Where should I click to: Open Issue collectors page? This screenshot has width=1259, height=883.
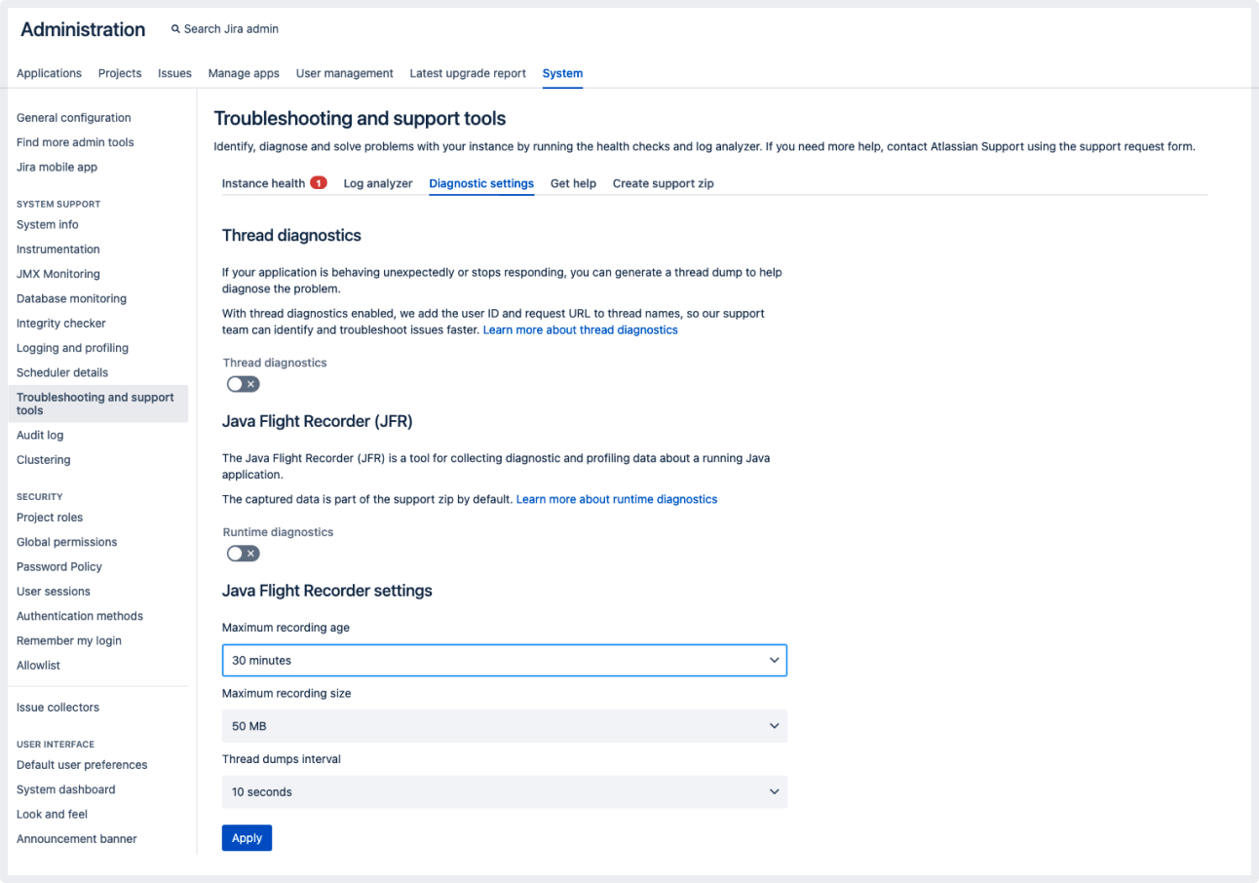coord(57,708)
